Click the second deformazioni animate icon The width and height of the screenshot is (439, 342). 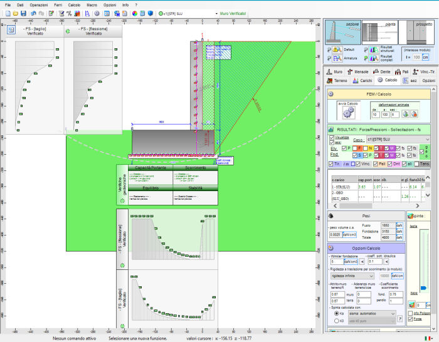(x=414, y=114)
